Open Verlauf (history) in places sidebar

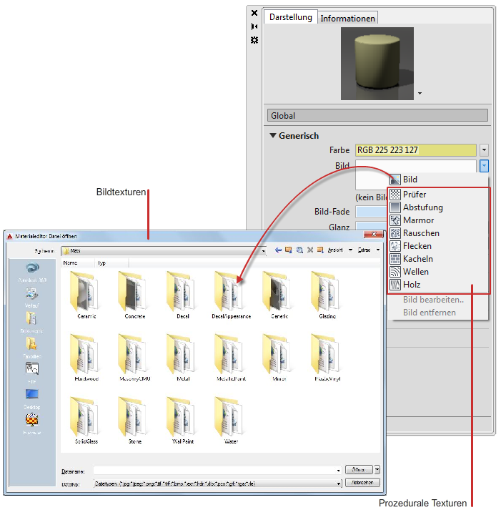[x=32, y=298]
